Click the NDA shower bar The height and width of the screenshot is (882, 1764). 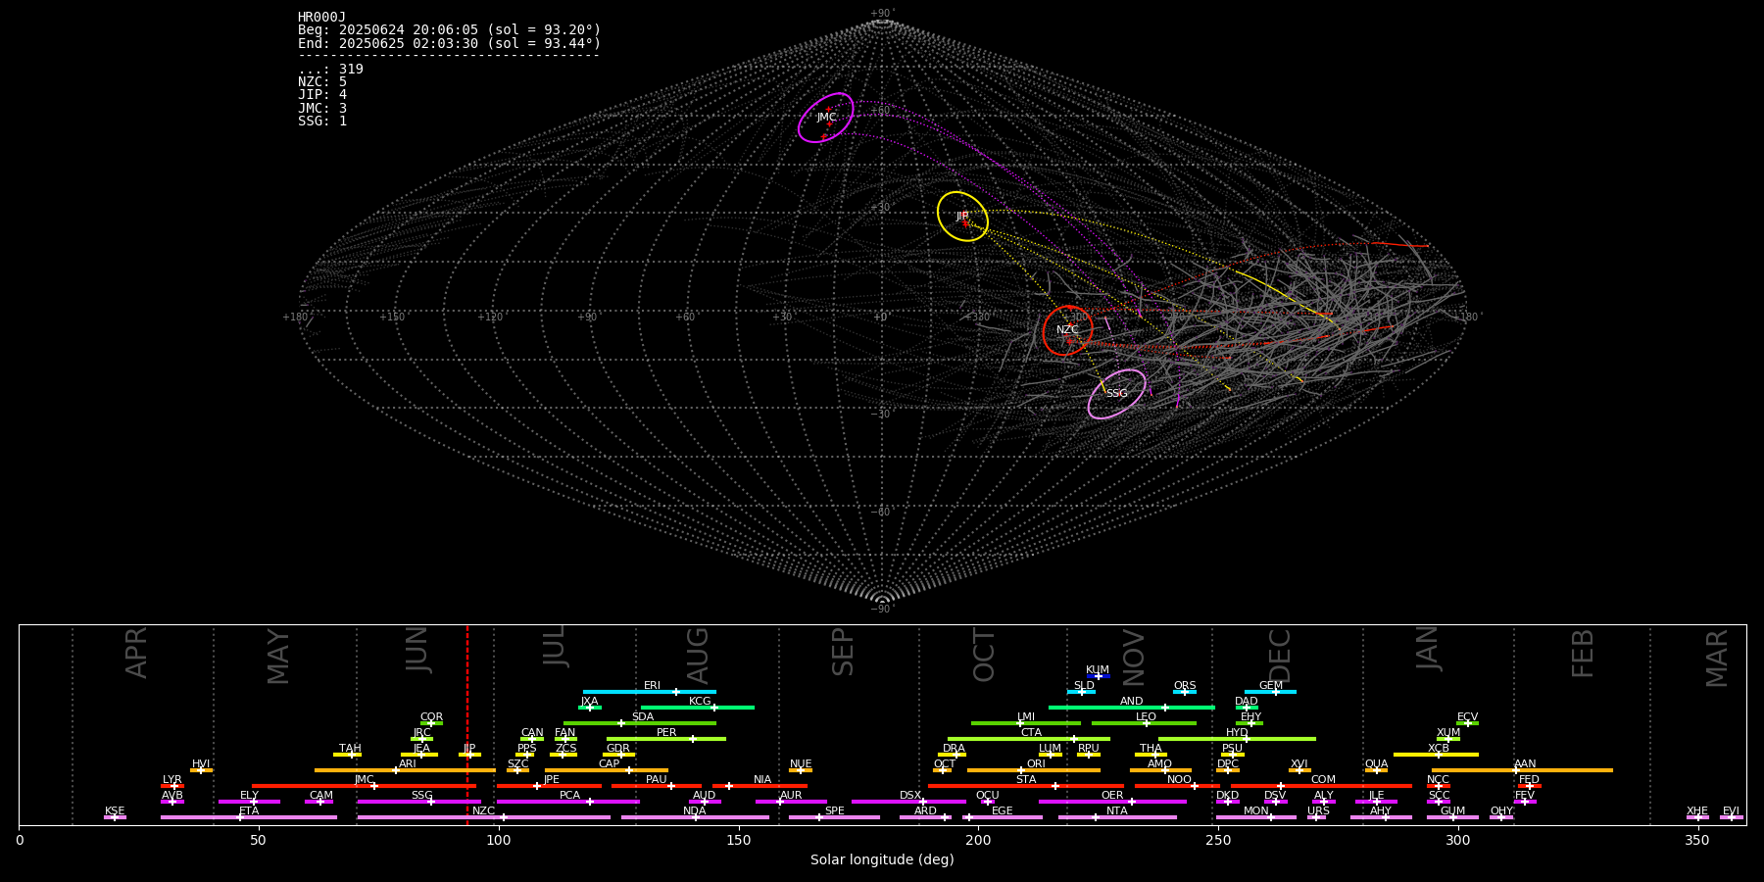695,817
